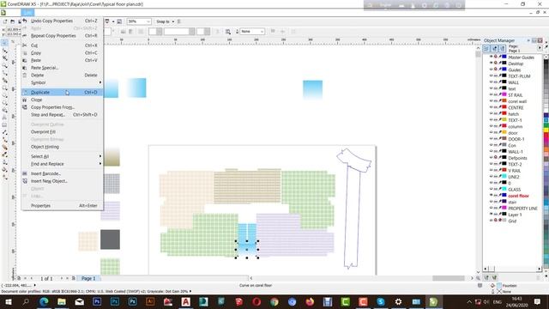Select the V RAIL layer

515,171
